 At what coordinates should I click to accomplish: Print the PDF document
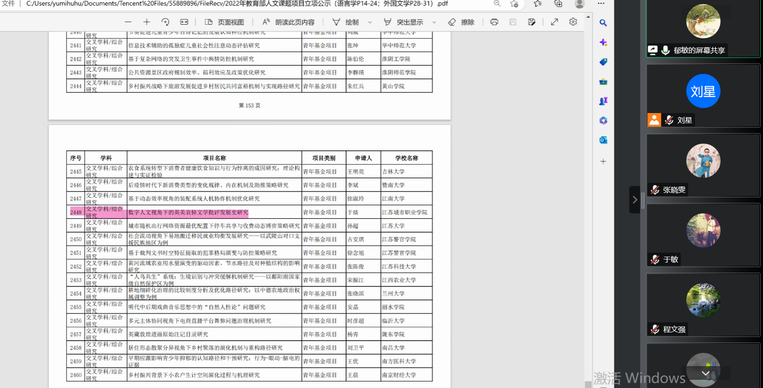(x=494, y=22)
